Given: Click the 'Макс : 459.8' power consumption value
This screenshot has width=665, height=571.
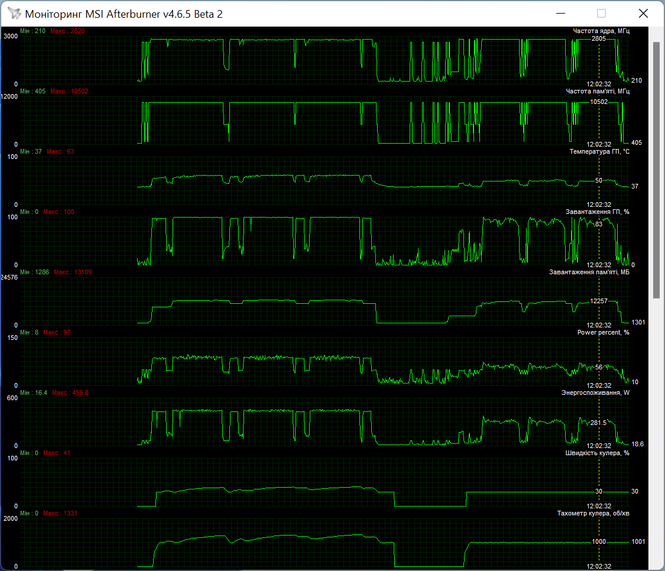Looking at the screenshot, I should [x=70, y=392].
